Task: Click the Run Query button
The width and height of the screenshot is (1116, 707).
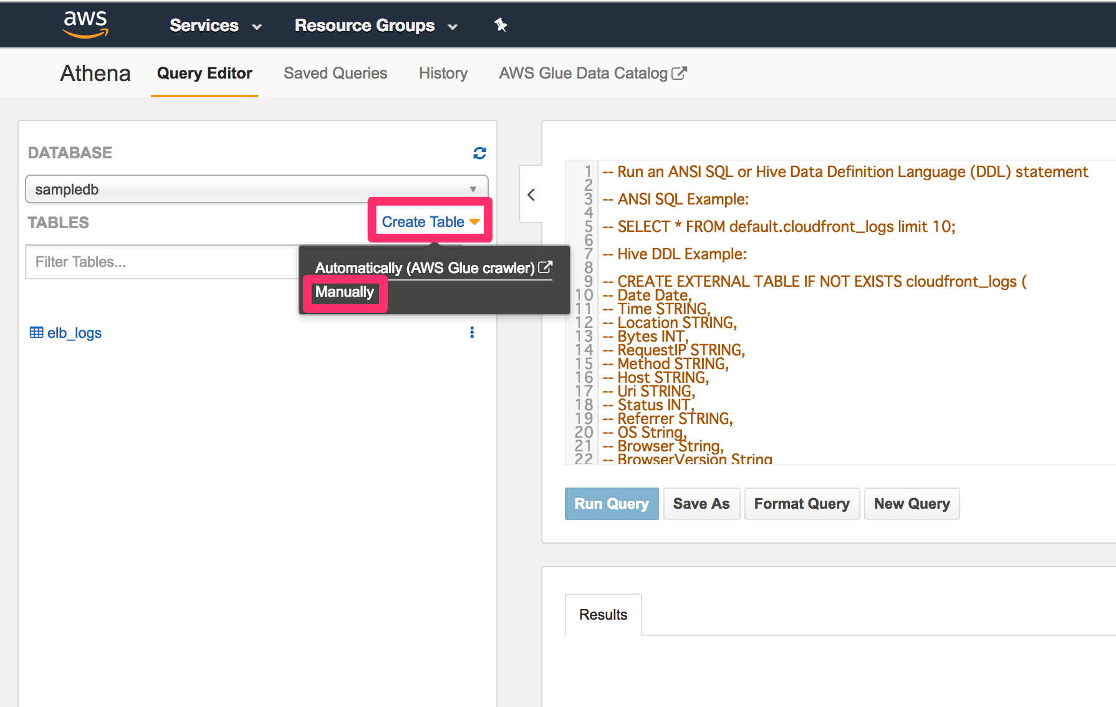Action: [611, 503]
